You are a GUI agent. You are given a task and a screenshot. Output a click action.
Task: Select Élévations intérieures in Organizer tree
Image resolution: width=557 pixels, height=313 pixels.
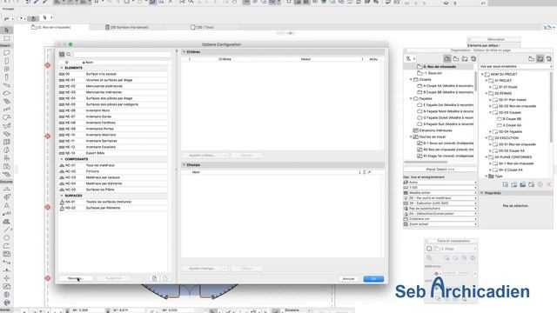tap(433, 130)
